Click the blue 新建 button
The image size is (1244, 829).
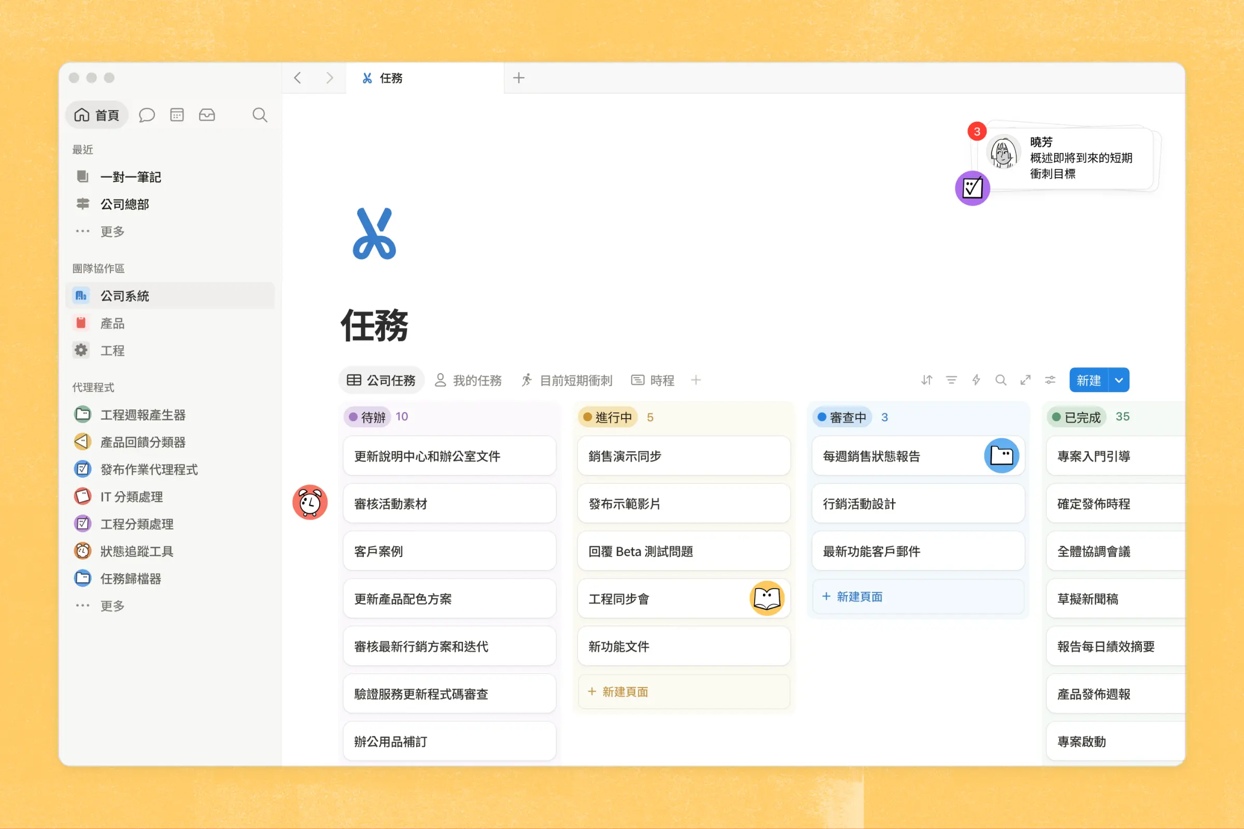click(1088, 380)
